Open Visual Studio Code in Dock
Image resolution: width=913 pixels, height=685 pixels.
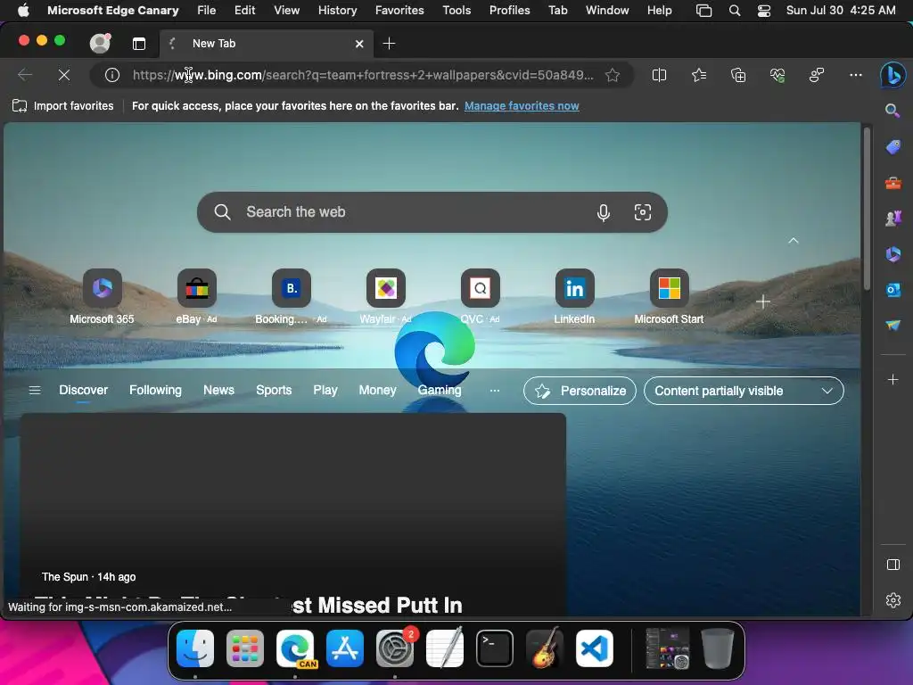(x=595, y=648)
